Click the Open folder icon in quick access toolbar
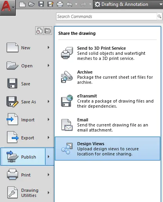The height and width of the screenshot is (202, 163). click(x=32, y=4)
